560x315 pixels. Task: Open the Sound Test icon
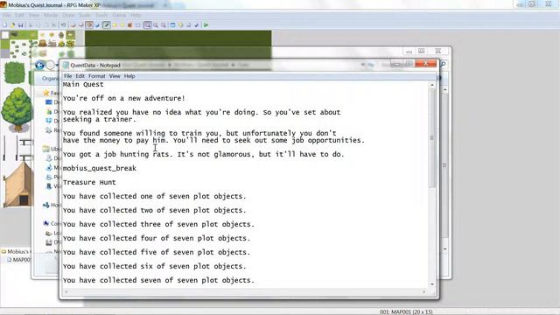(196, 25)
